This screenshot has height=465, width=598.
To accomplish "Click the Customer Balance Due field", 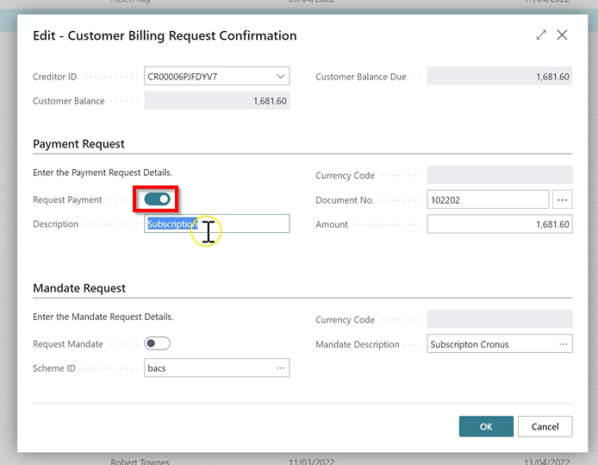I will (499, 77).
